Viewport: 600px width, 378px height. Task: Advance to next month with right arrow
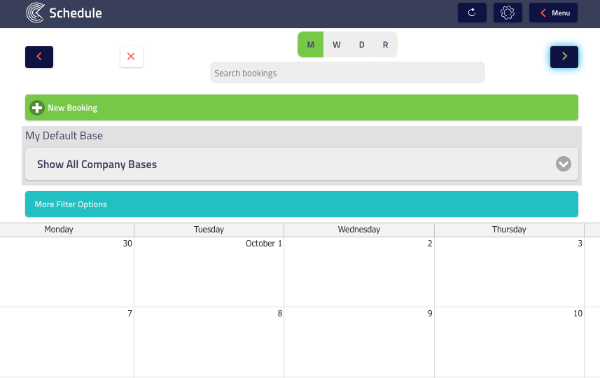564,57
